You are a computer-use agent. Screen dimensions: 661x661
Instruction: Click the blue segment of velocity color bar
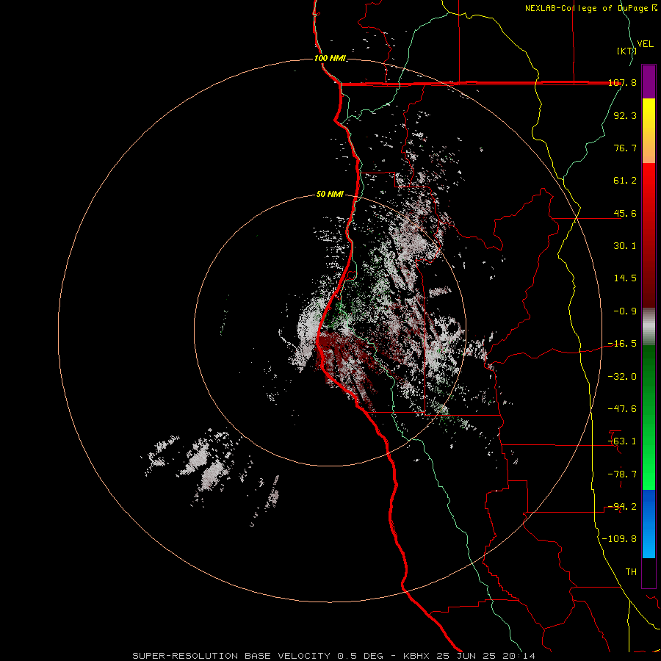[649, 524]
